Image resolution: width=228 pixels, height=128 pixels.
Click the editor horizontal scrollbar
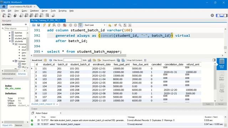point(80,55)
